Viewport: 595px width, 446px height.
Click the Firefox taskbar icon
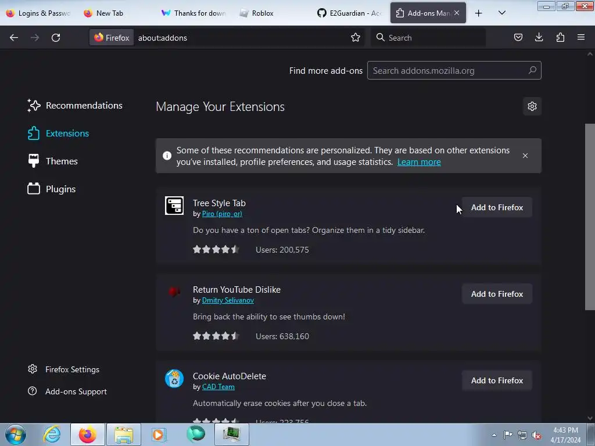click(x=88, y=434)
